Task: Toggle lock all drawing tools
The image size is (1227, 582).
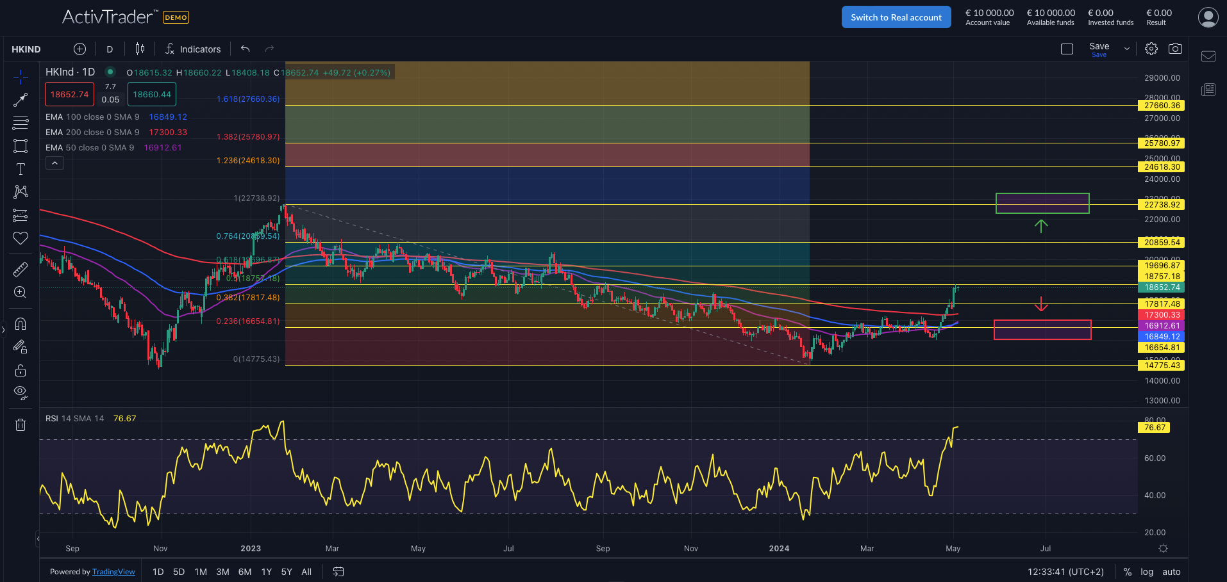Action: tap(21, 371)
